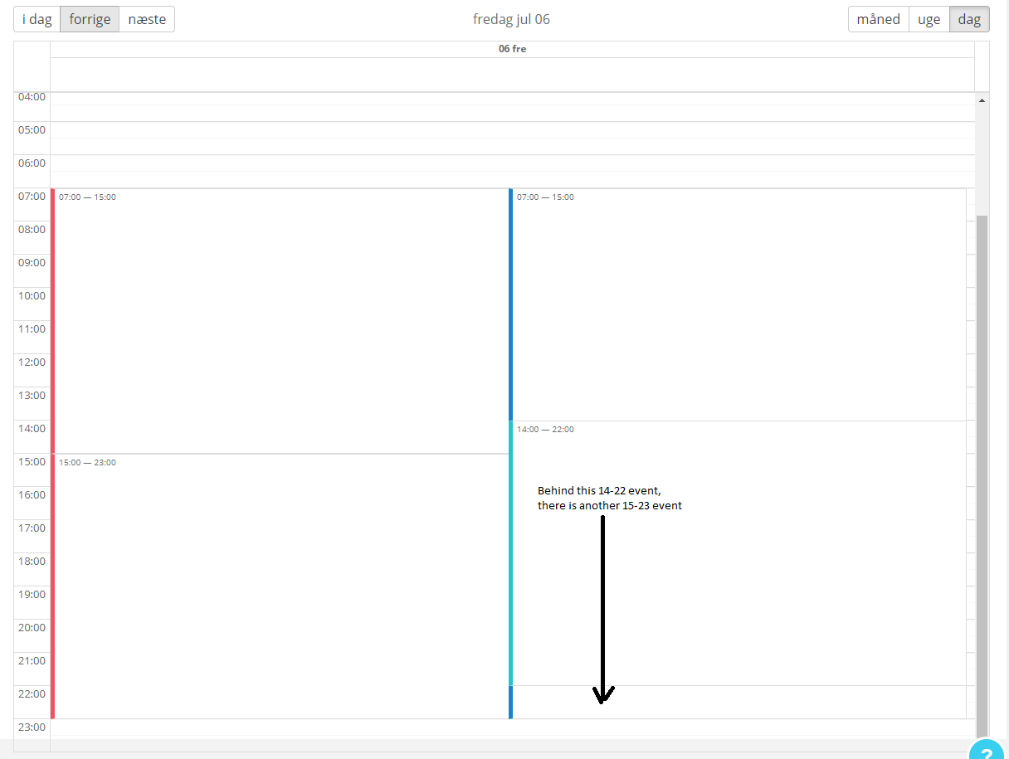
Task: Switch to the "uge" view
Action: coord(929,18)
